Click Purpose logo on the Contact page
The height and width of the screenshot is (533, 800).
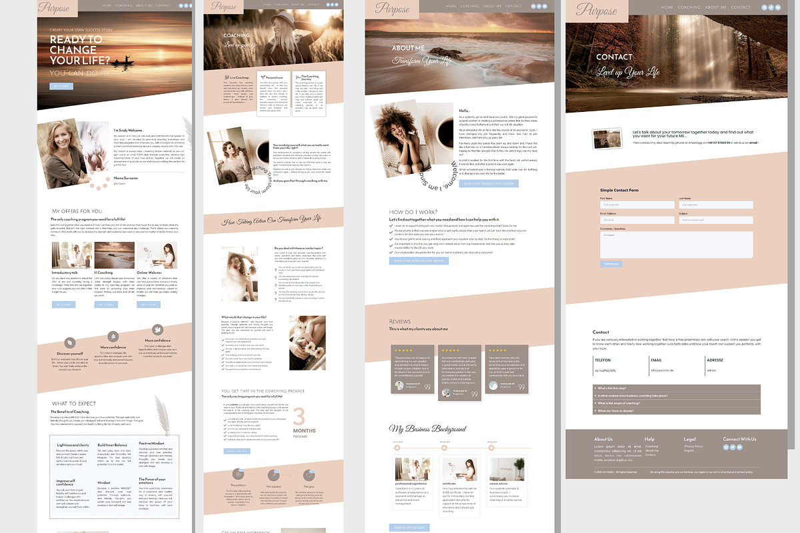[597, 10]
